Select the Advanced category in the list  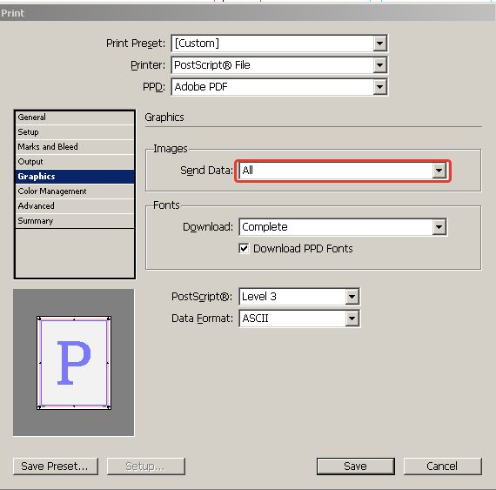75,206
